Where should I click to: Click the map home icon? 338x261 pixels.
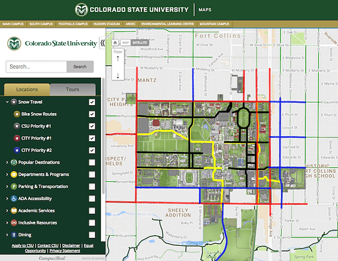pos(115,43)
